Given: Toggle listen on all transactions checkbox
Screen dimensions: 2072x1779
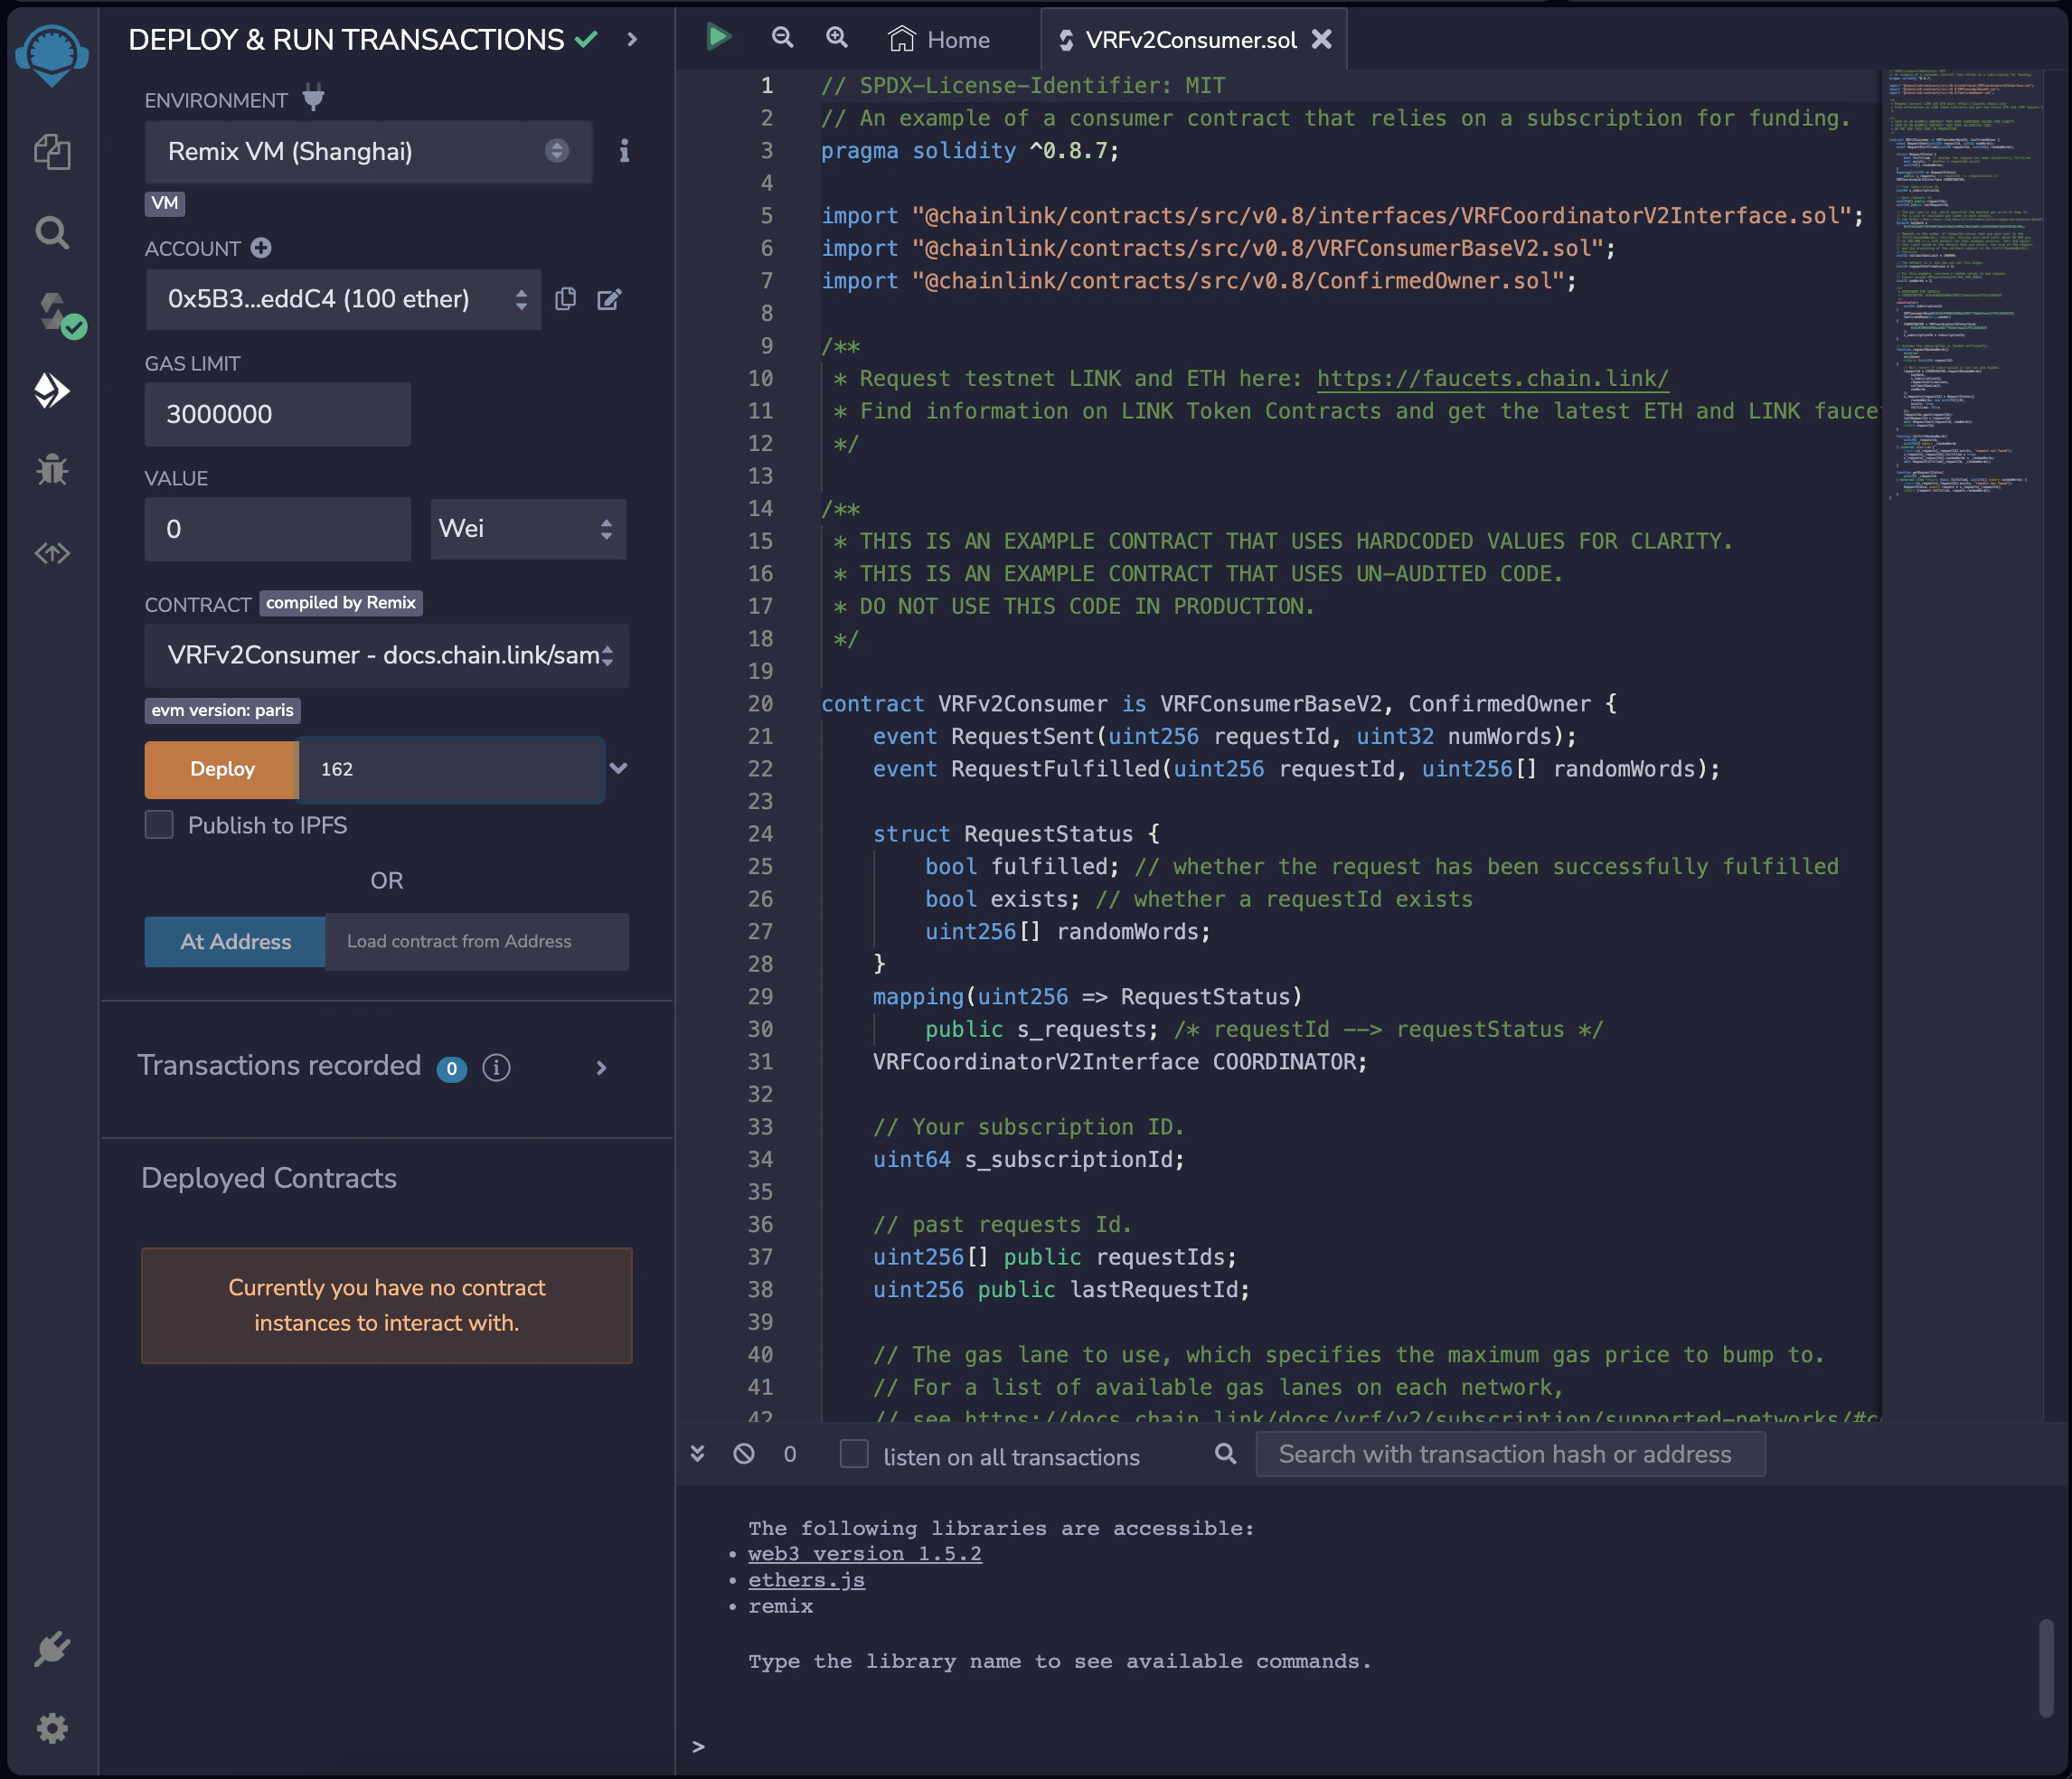Looking at the screenshot, I should [x=854, y=1454].
